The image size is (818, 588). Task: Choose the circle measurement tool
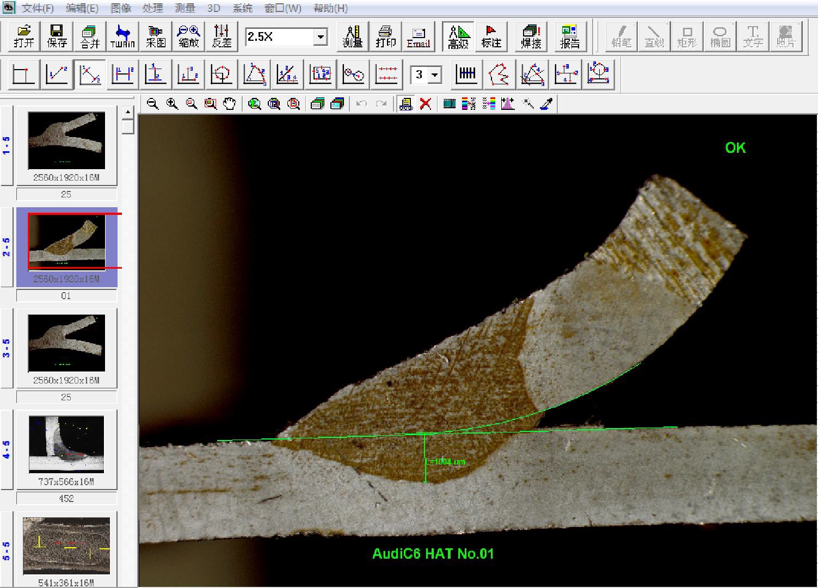222,74
